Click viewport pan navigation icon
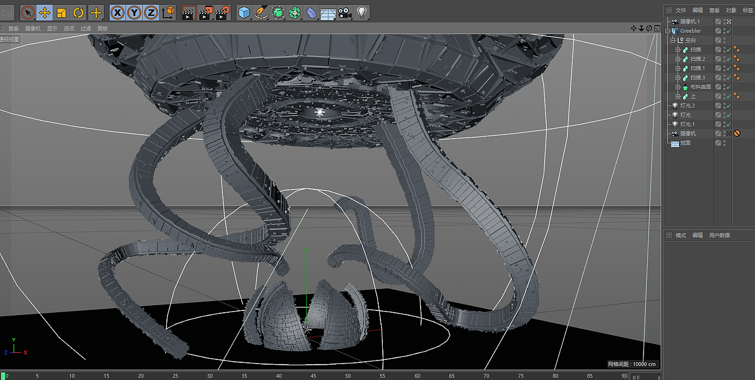Image resolution: width=755 pixels, height=380 pixels. 633,28
